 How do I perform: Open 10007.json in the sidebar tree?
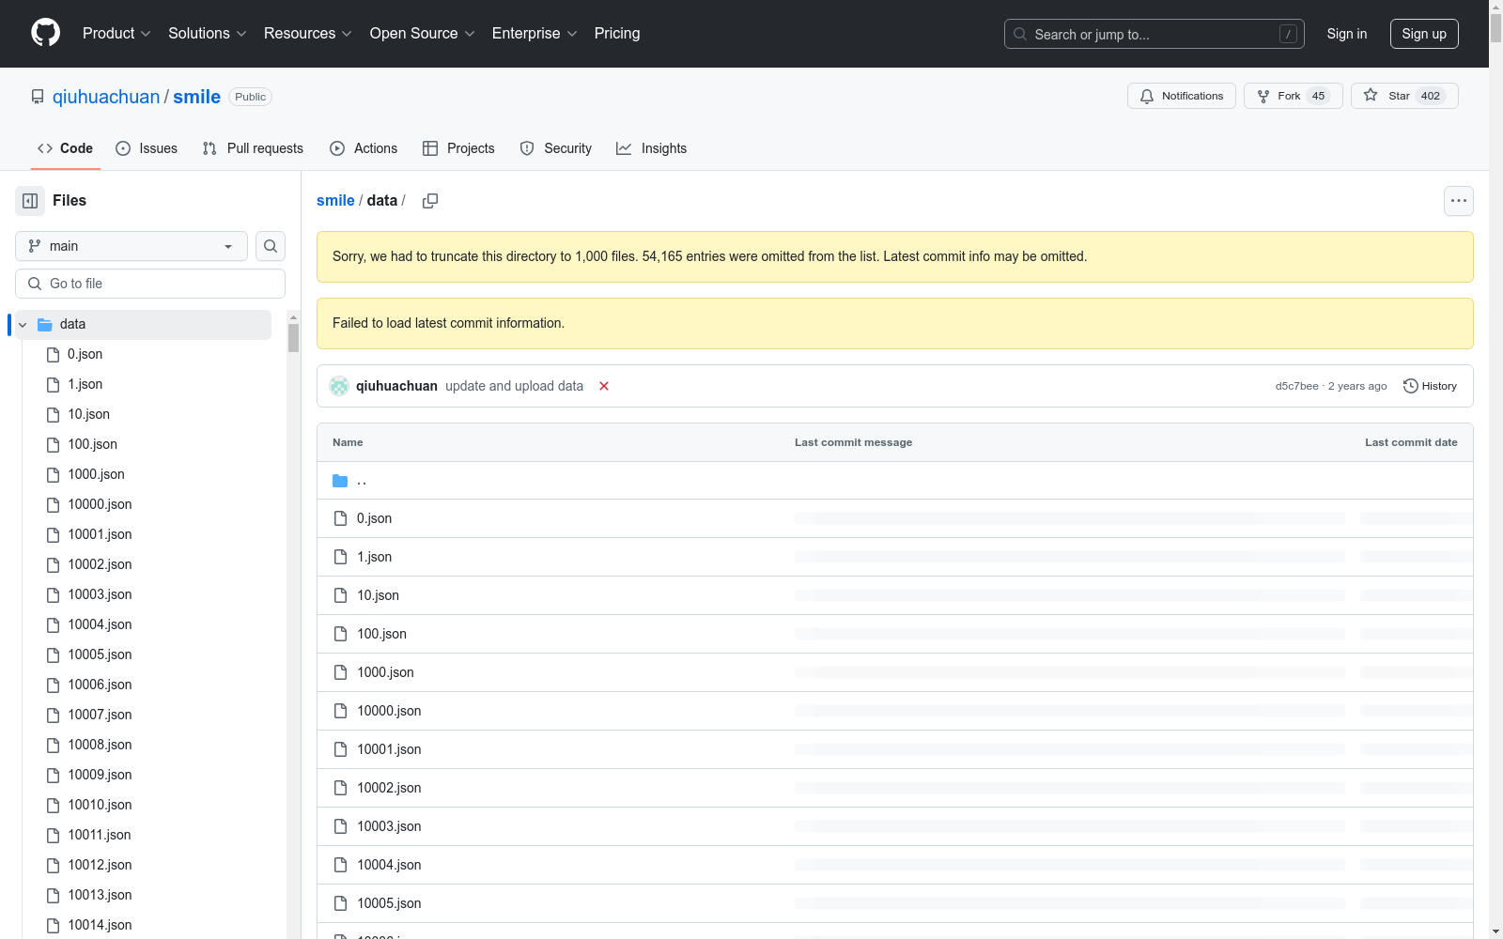pyautogui.click(x=100, y=715)
